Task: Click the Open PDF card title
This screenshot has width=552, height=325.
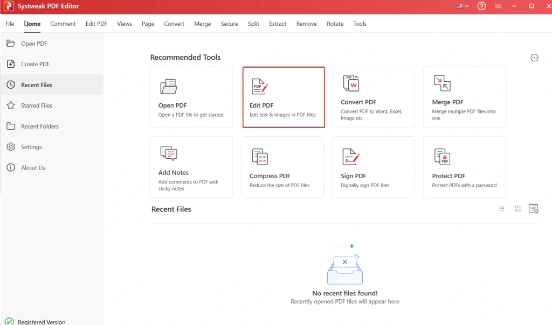Action: pos(172,105)
